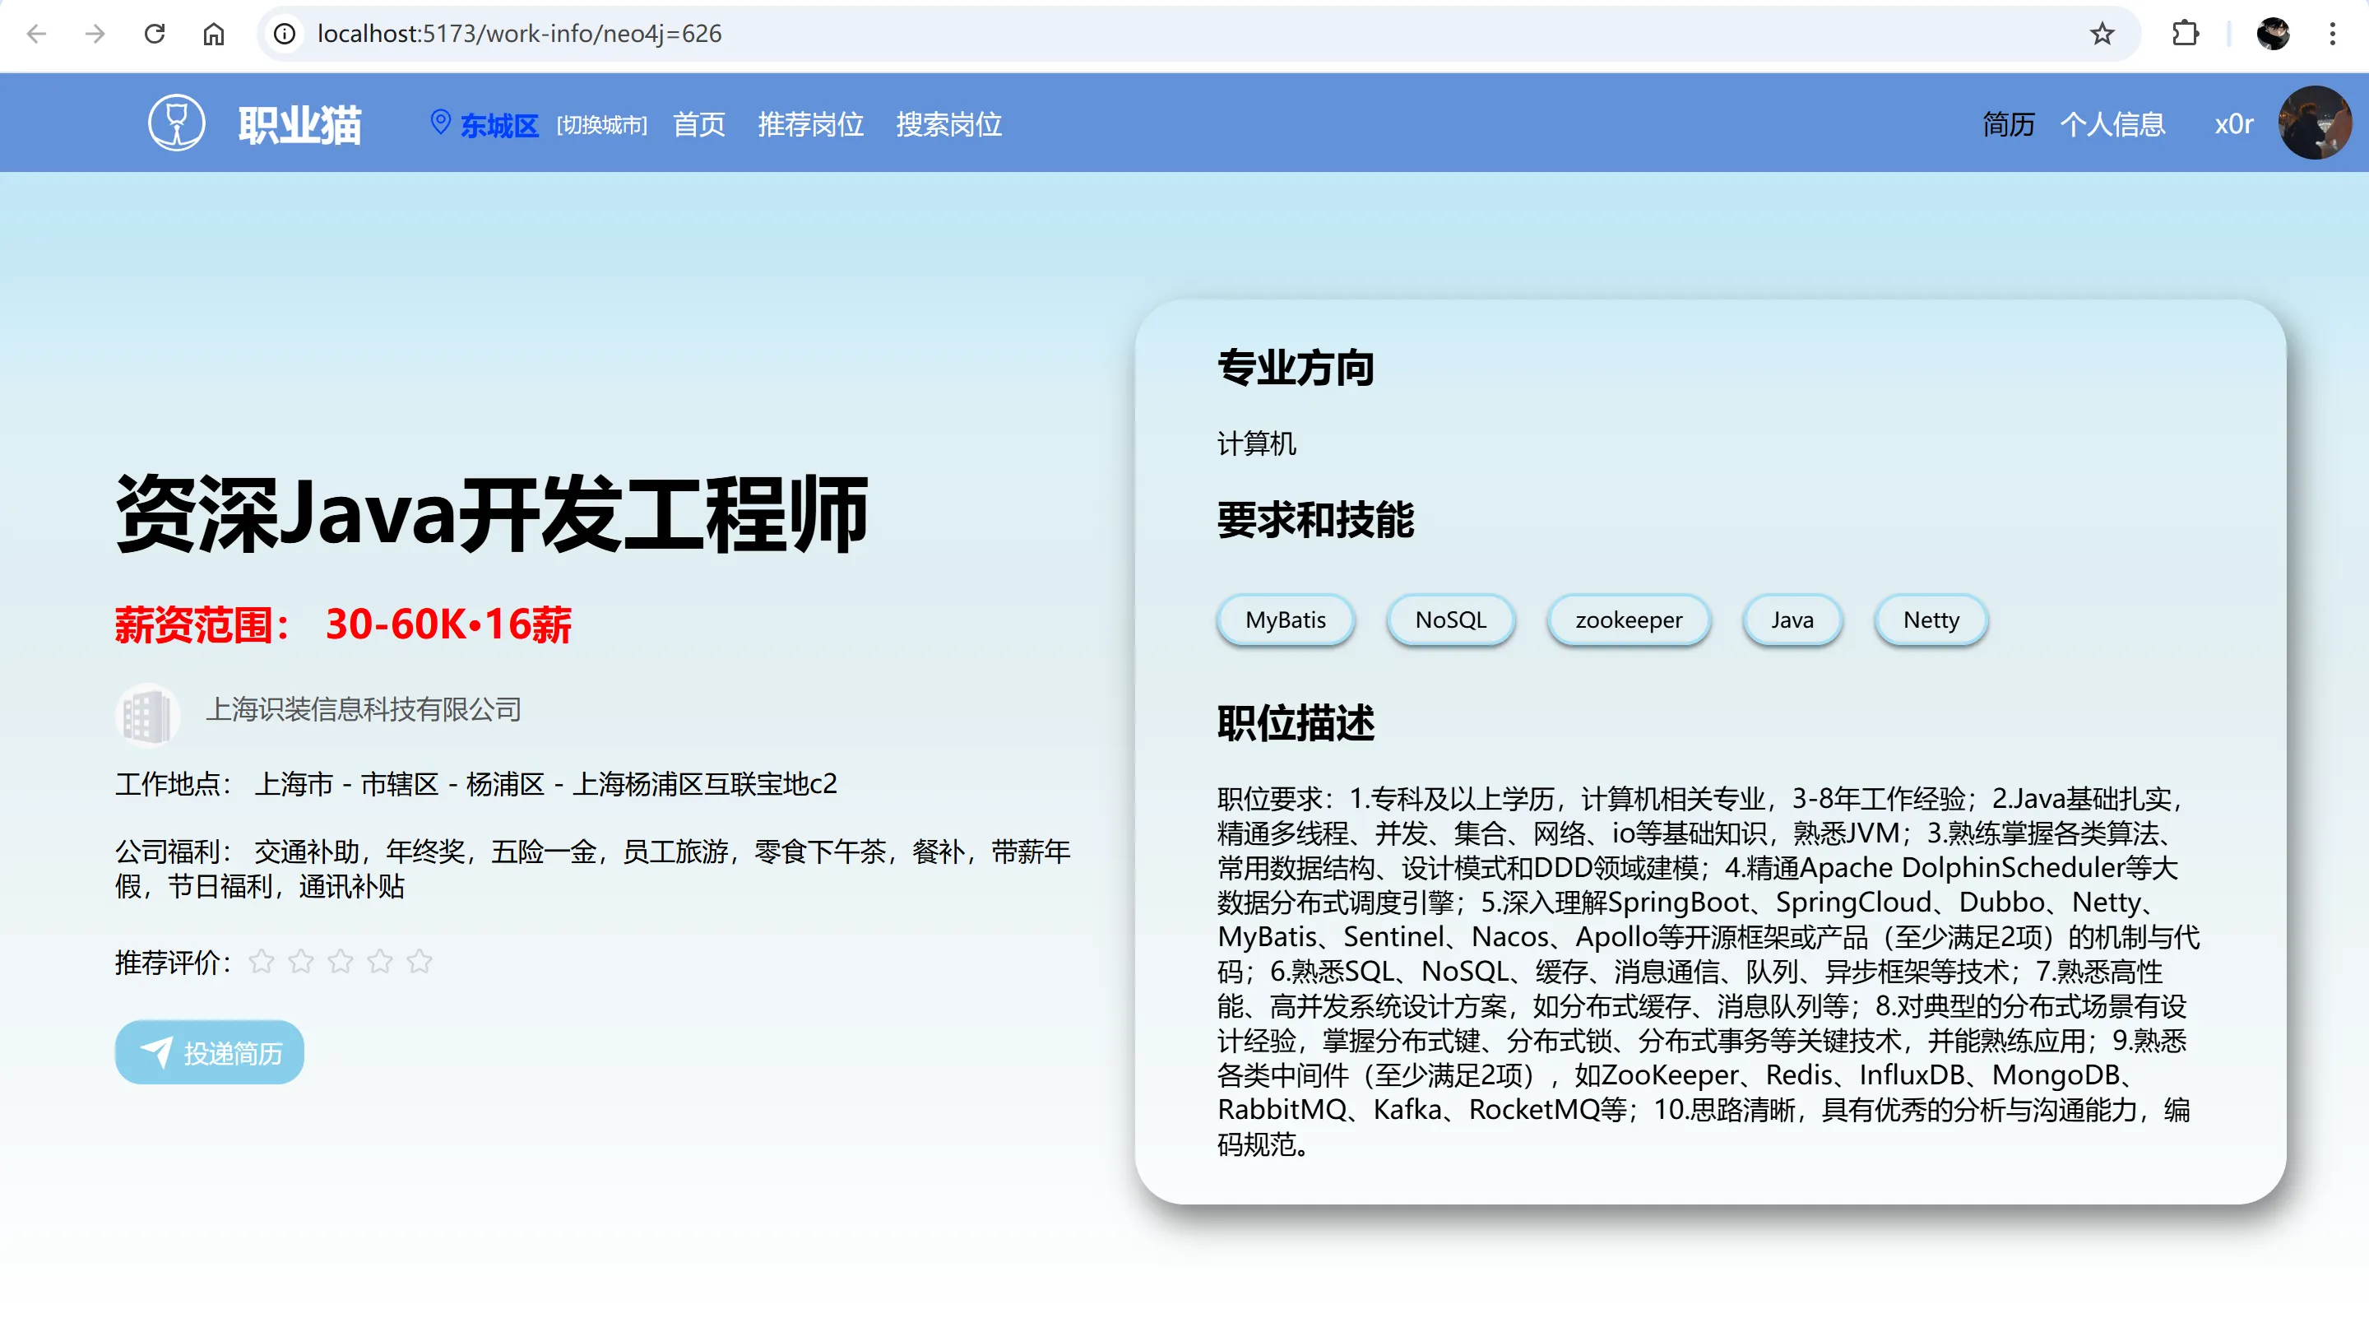Click the 投递简历 submit resume button

point(210,1052)
